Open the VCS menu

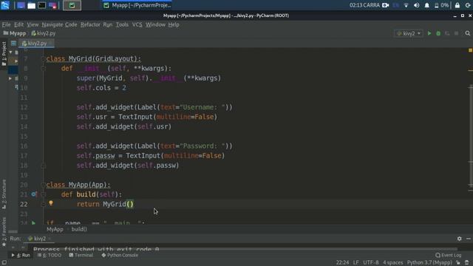click(x=137, y=24)
